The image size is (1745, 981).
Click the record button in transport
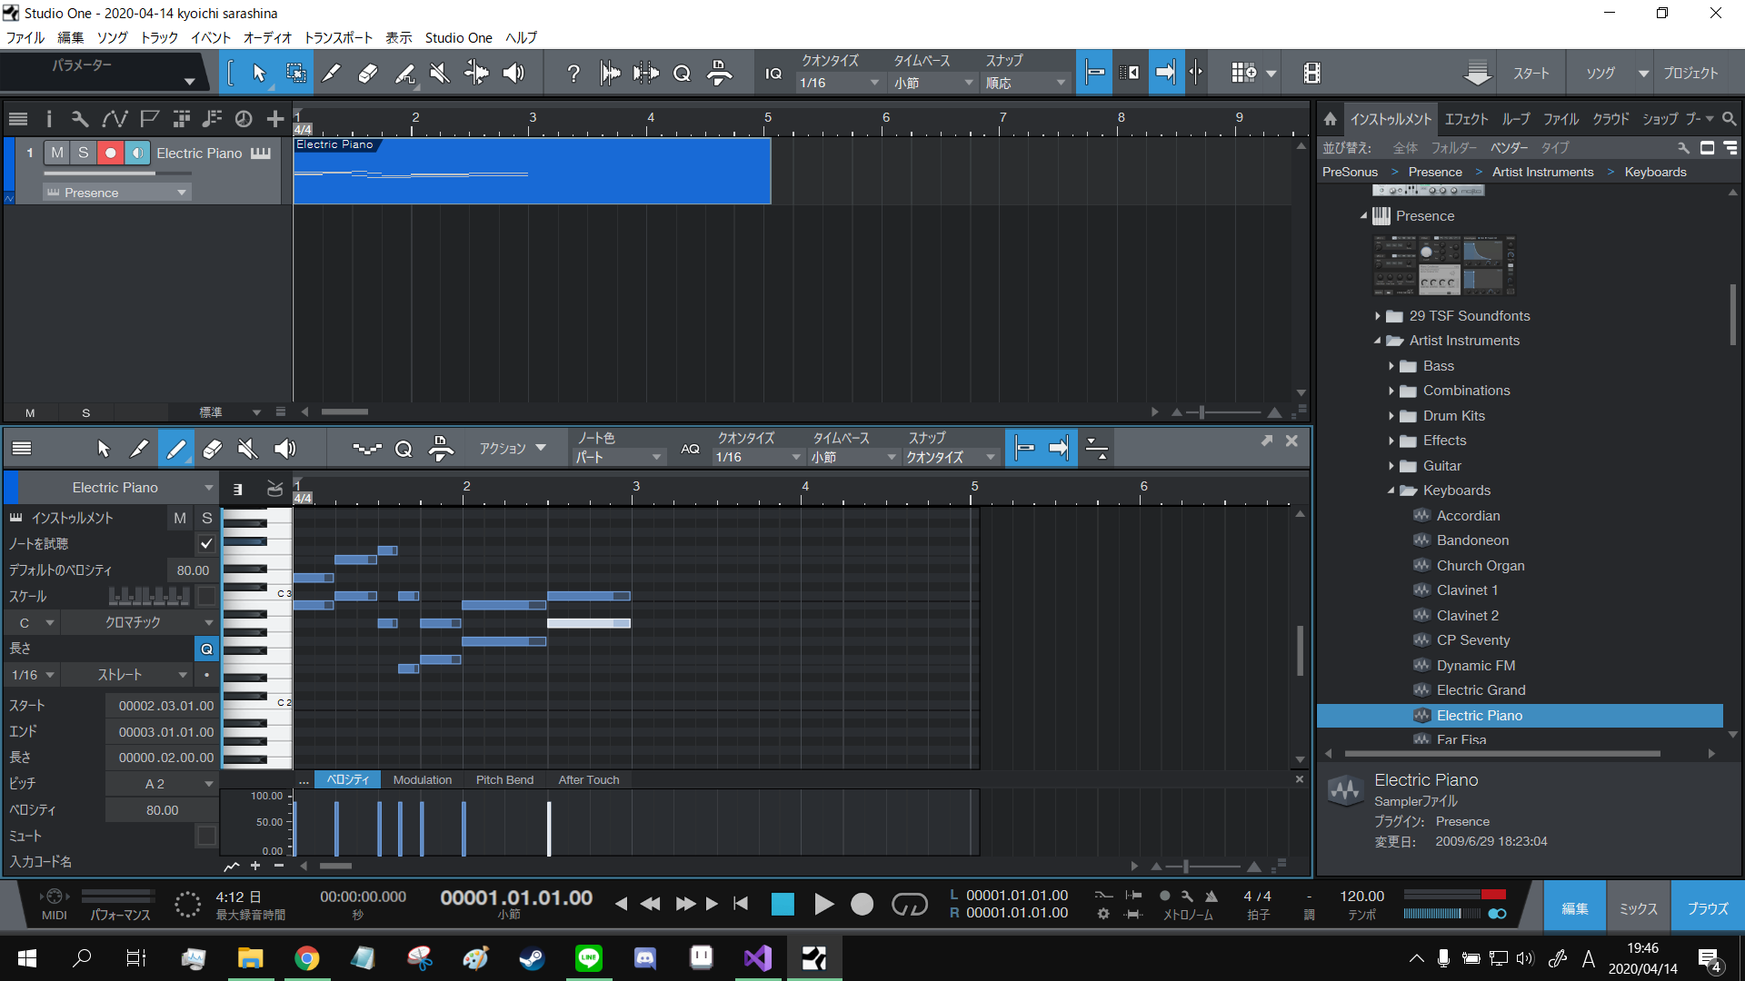(x=862, y=904)
